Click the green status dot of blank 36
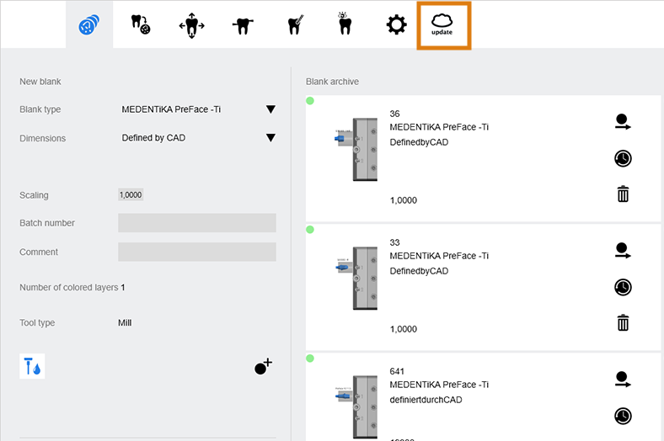This screenshot has height=441, width=664. pyautogui.click(x=310, y=101)
